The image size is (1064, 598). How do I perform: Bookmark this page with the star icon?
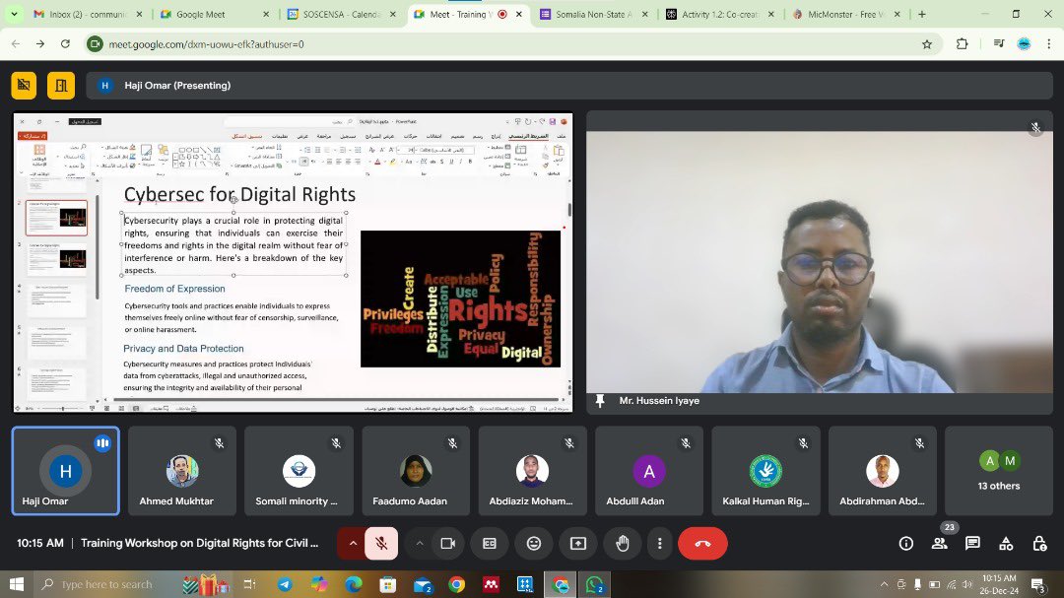[x=927, y=44]
